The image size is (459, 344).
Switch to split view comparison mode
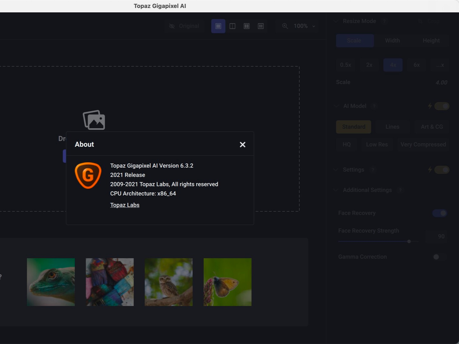(232, 26)
